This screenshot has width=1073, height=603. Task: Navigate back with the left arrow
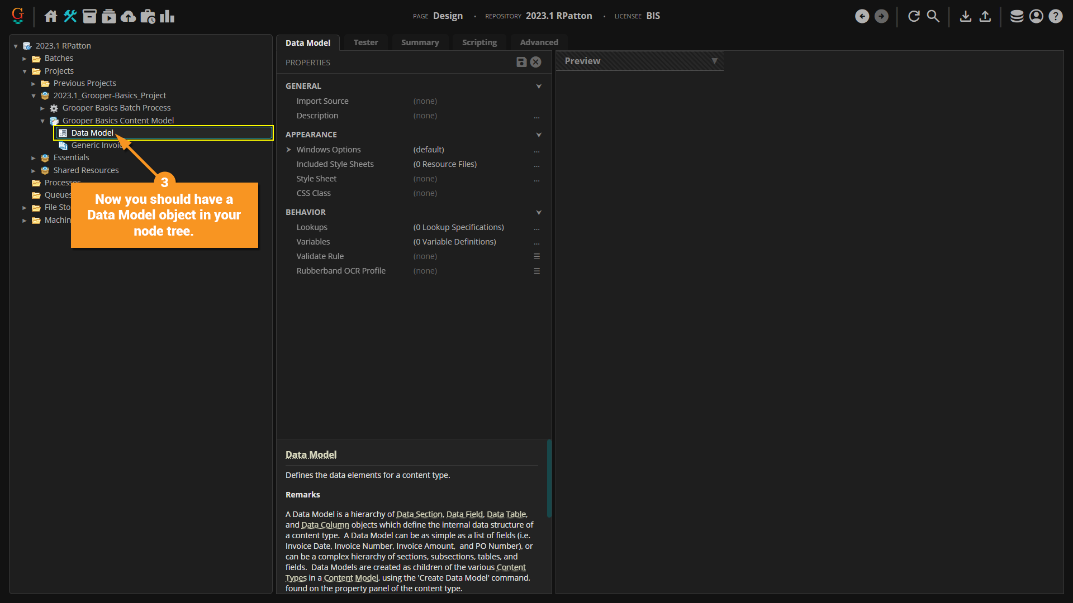coord(862,16)
